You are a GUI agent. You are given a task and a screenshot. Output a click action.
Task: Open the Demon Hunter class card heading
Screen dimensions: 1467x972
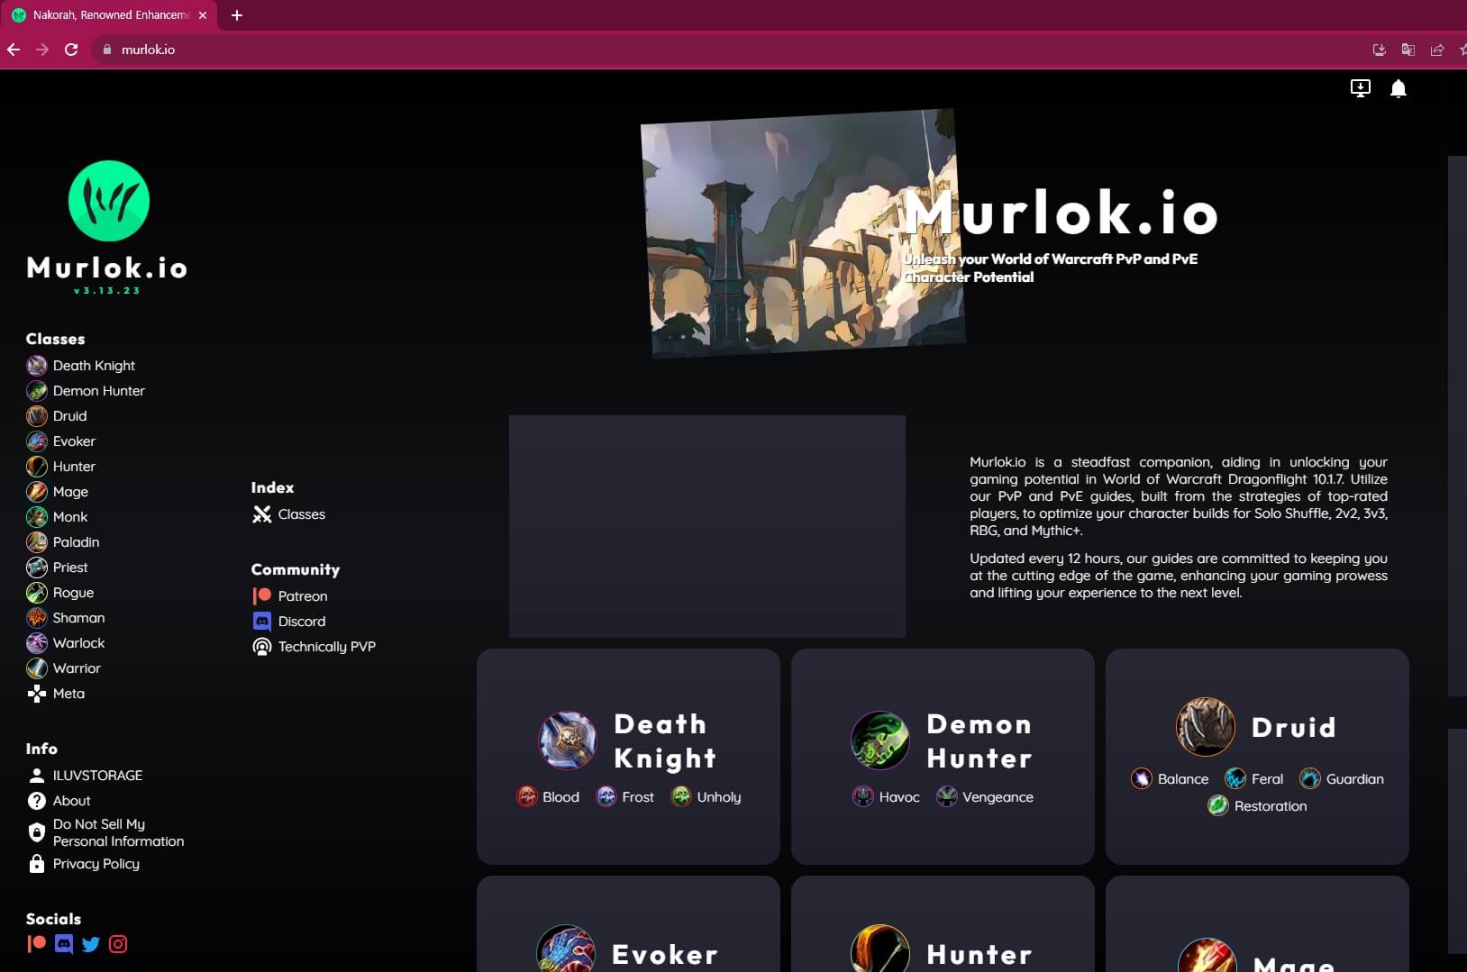coord(980,740)
